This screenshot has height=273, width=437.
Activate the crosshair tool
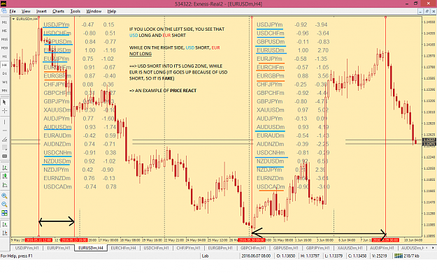coord(4,111)
